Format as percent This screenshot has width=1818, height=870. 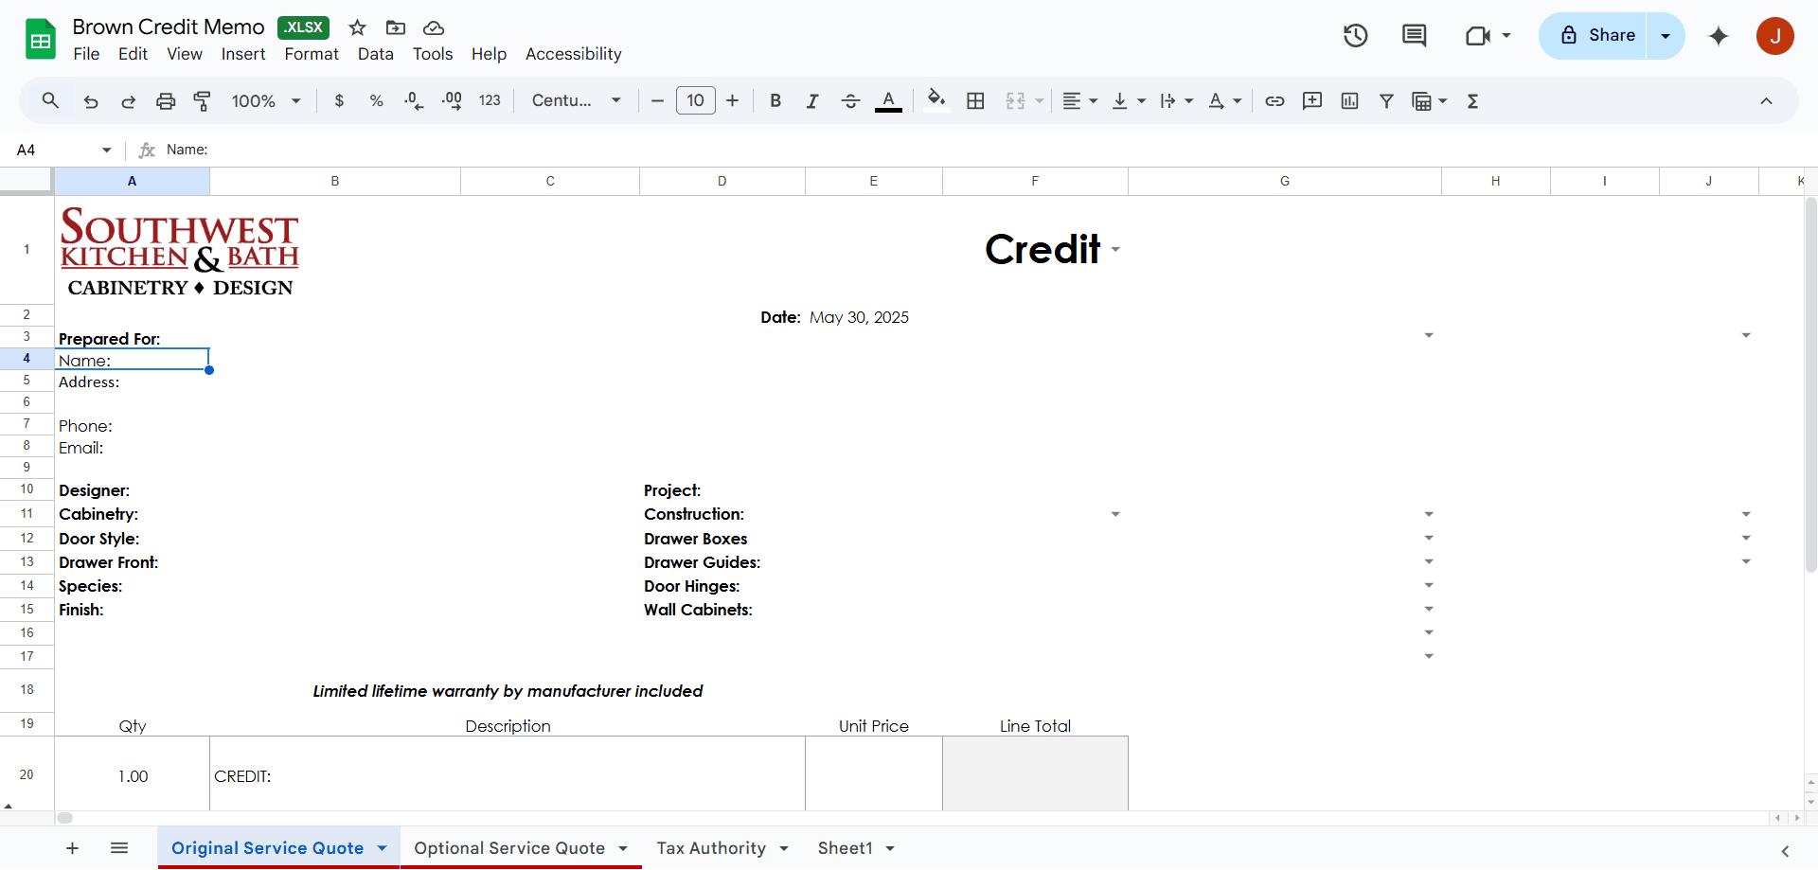pos(376,100)
